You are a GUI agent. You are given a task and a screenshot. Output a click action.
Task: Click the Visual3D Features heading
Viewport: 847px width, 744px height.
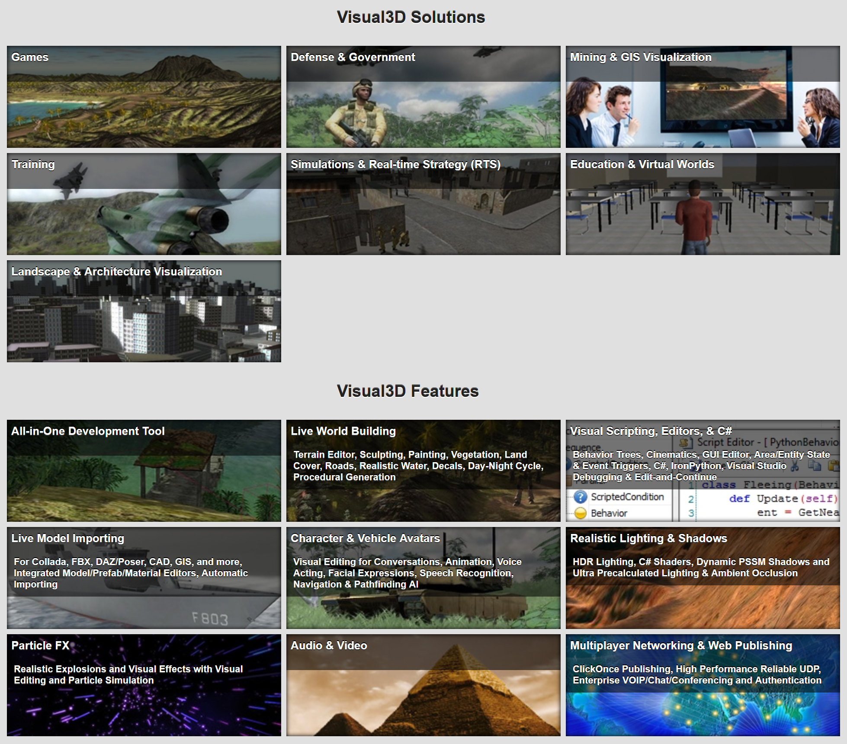[x=408, y=391]
